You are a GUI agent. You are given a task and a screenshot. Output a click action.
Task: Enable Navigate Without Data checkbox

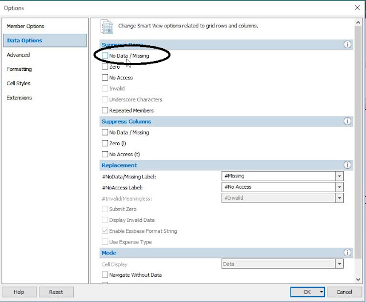pyautogui.click(x=105, y=275)
